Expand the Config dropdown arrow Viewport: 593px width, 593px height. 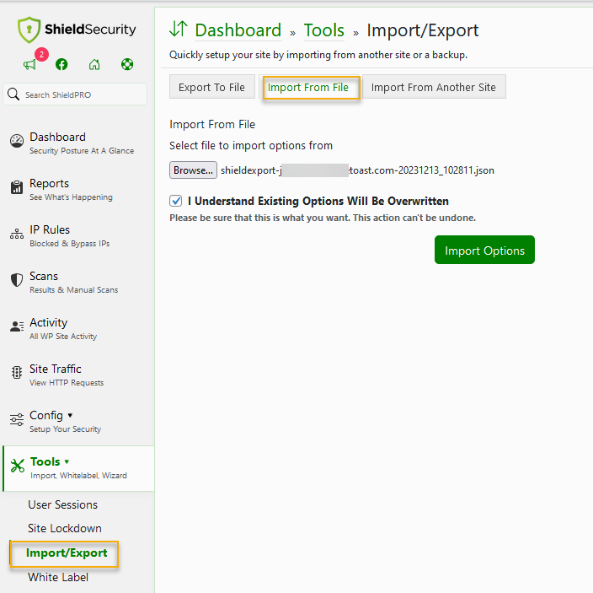70,415
